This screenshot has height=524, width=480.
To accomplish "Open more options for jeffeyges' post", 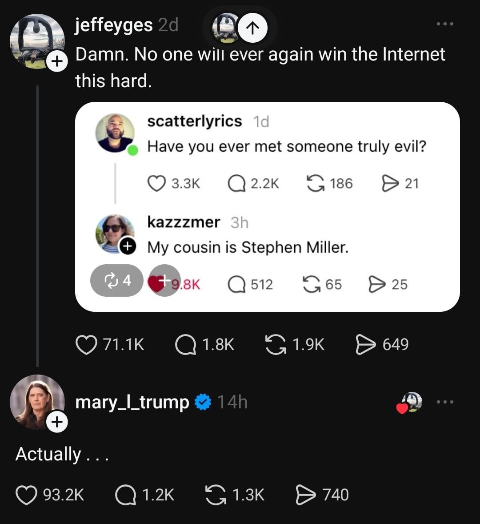I will point(445,24).
